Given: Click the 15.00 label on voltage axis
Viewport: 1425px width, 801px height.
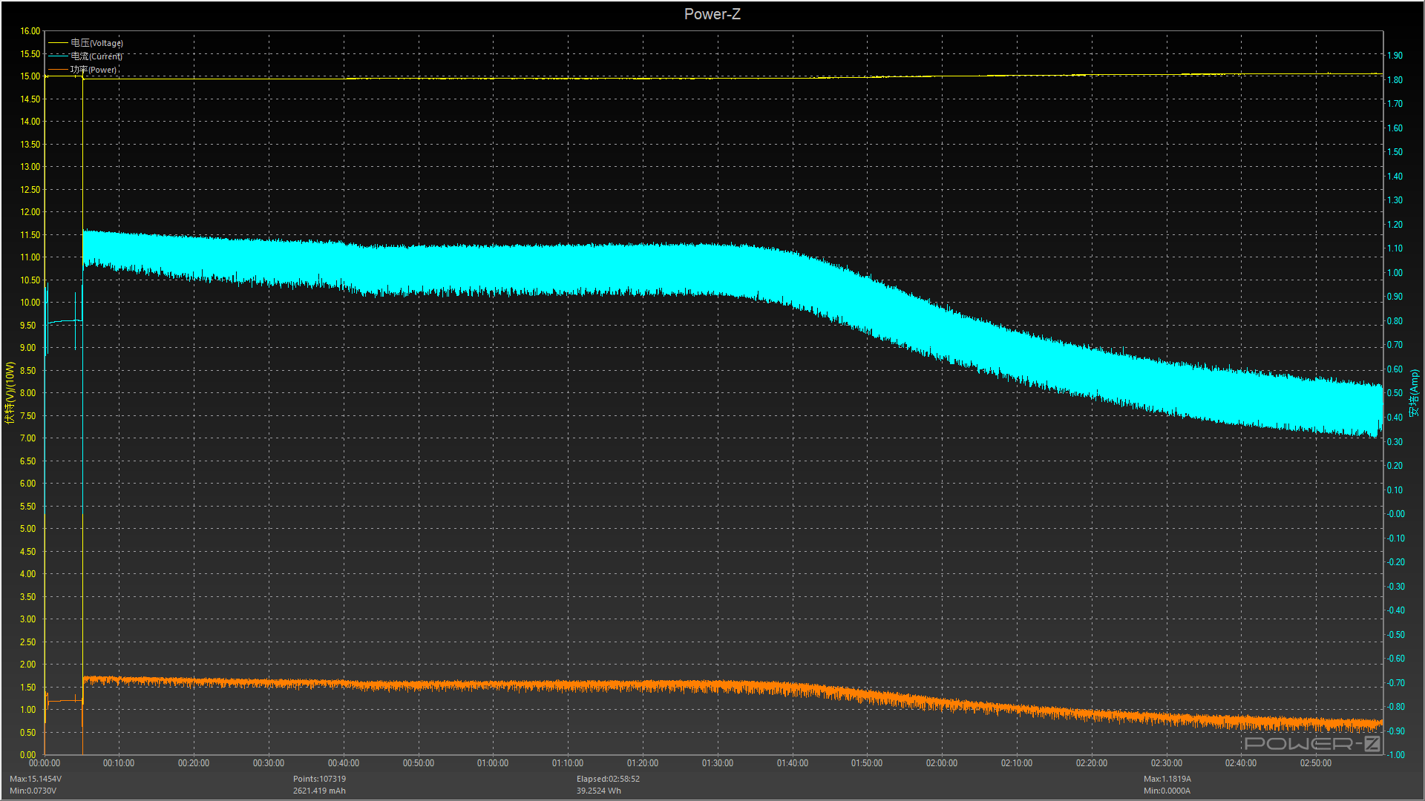Looking at the screenshot, I should pos(30,76).
